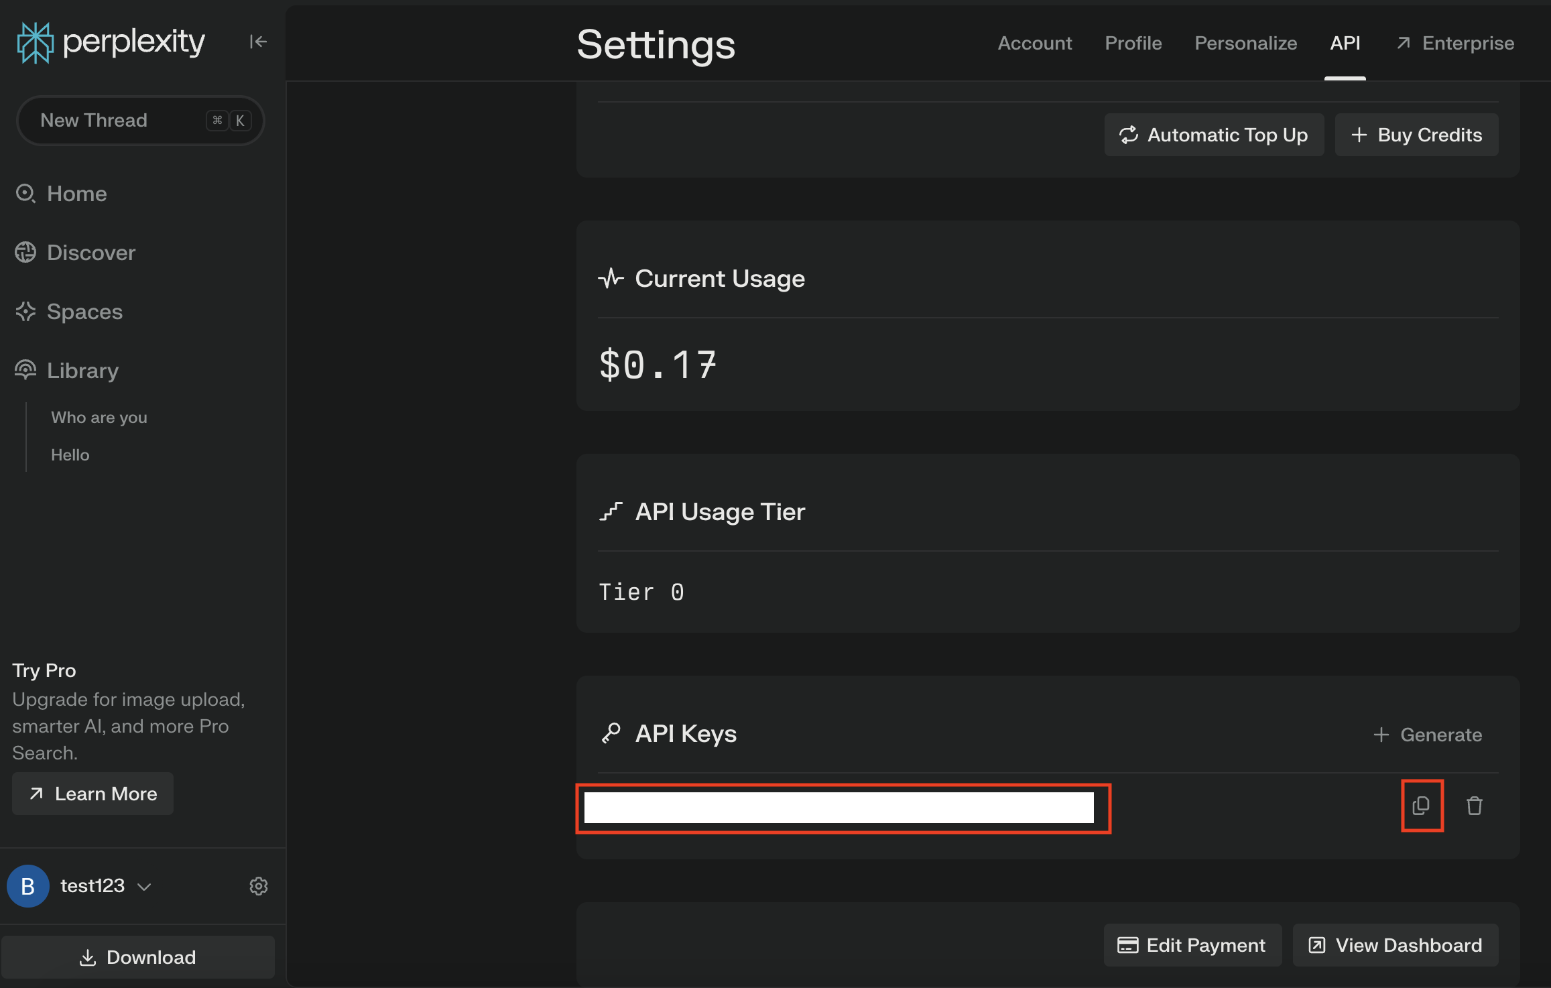Copy the API key with the copy icon

(1421, 805)
